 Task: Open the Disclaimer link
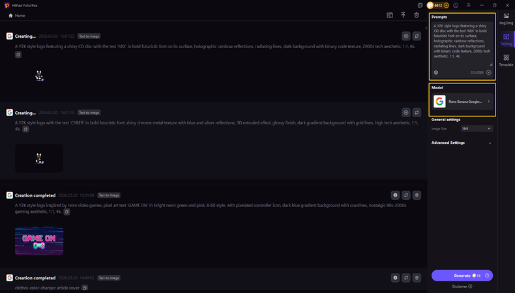click(462, 286)
